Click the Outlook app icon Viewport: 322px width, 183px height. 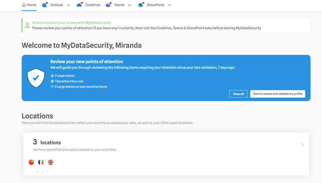pyautogui.click(x=45, y=5)
